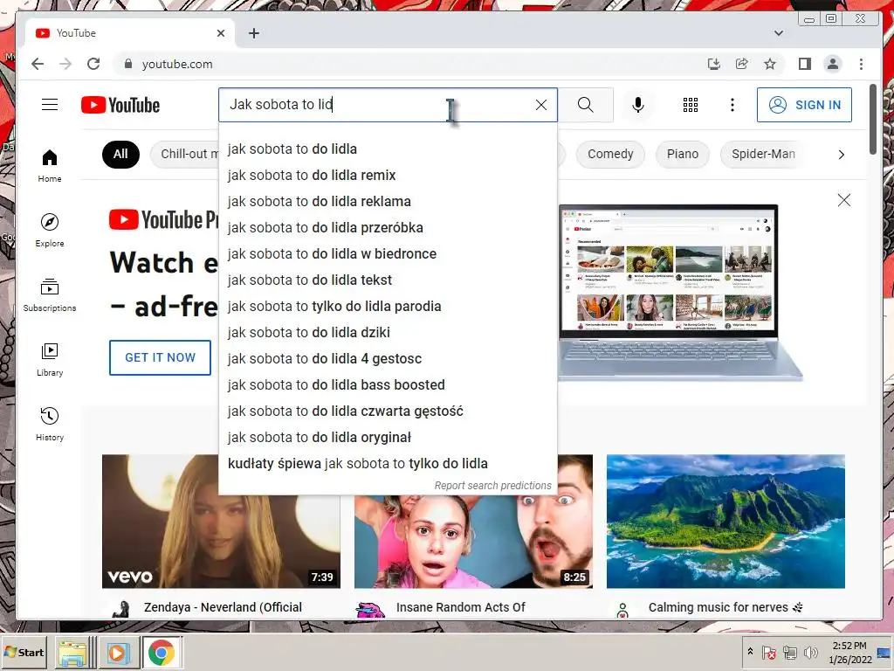
Task: Open Subscriptions in the sidebar
Action: pos(50,294)
